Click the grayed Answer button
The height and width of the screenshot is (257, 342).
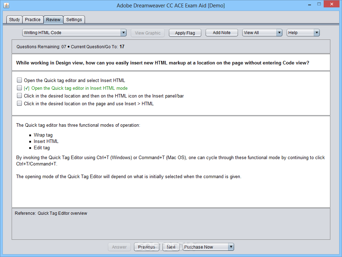click(x=119, y=247)
